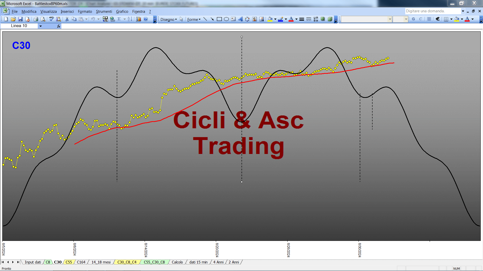This screenshot has height=271, width=483.
Task: Go to the Calcolo sheet tab
Action: point(177,262)
